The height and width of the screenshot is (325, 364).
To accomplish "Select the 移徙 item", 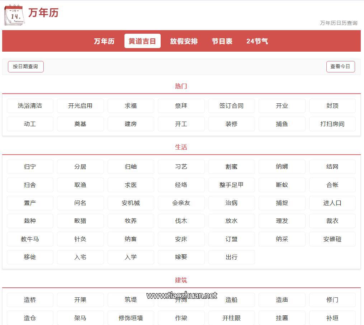I will (x=30, y=257).
